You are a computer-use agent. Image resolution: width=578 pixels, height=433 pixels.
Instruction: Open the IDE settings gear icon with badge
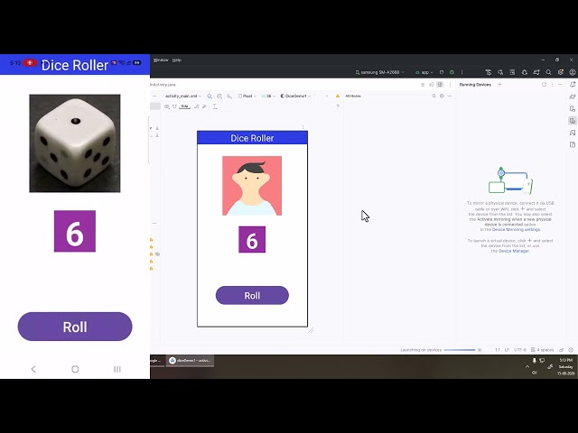(x=561, y=72)
